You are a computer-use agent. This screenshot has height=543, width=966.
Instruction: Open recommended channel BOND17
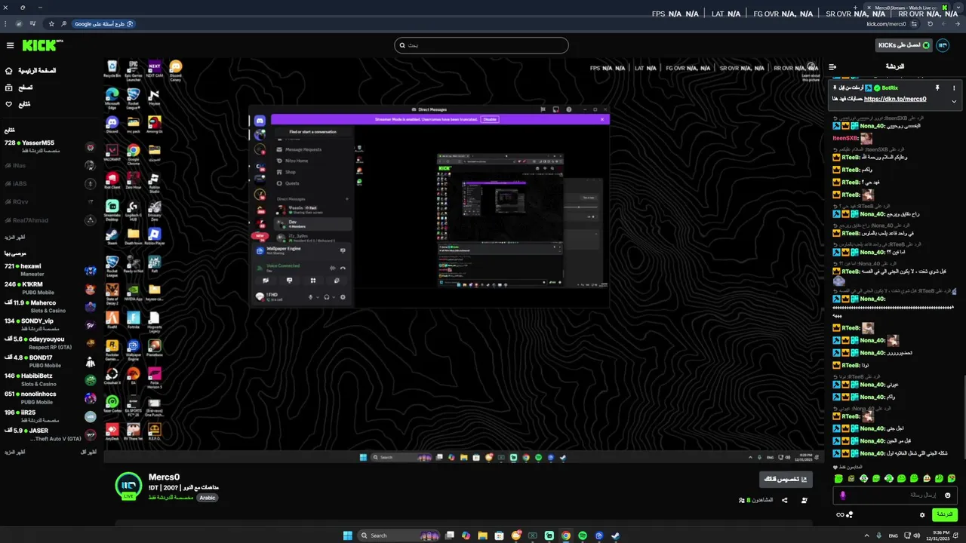click(50, 361)
